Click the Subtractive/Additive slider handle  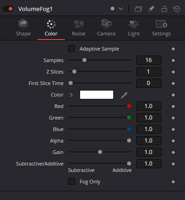click(x=129, y=164)
